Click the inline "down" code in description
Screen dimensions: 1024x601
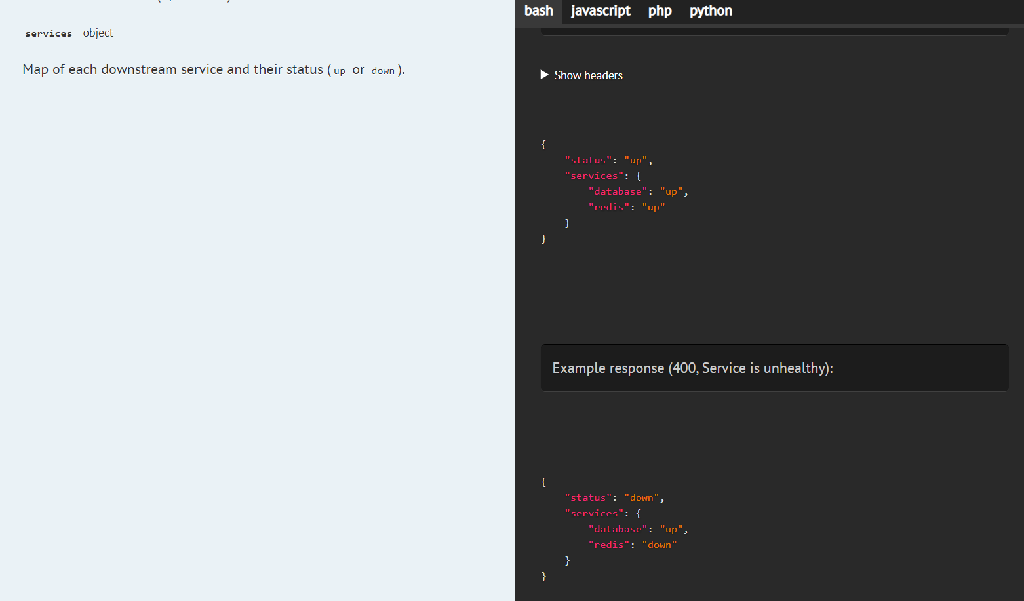click(383, 71)
